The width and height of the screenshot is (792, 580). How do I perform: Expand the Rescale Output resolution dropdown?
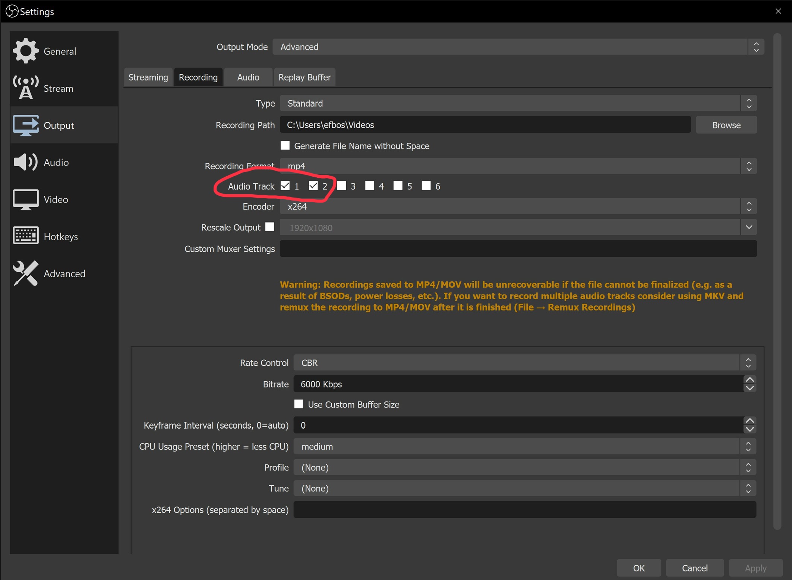point(749,227)
